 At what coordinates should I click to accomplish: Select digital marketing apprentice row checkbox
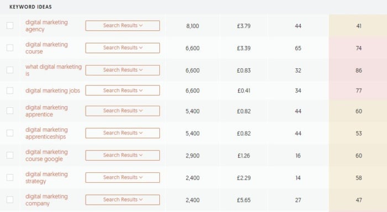tap(10, 111)
